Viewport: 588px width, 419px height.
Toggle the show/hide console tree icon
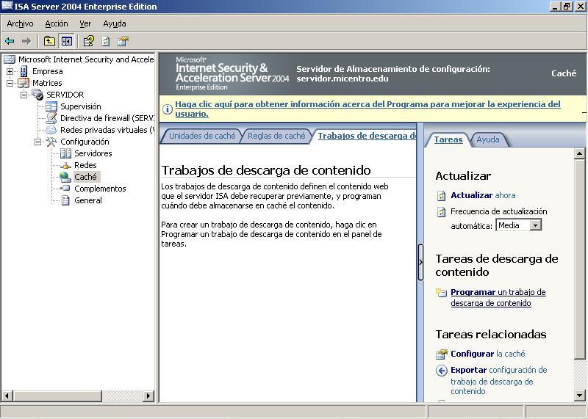(67, 41)
